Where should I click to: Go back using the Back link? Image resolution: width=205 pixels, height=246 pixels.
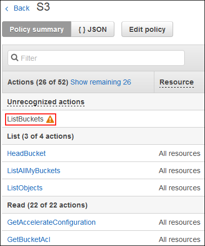pos(21,8)
